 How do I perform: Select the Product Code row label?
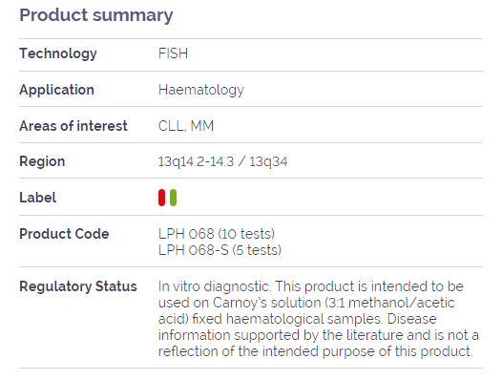tap(64, 234)
